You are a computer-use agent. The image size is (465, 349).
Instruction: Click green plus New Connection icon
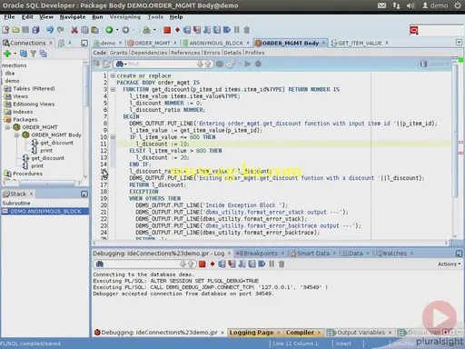click(x=7, y=54)
